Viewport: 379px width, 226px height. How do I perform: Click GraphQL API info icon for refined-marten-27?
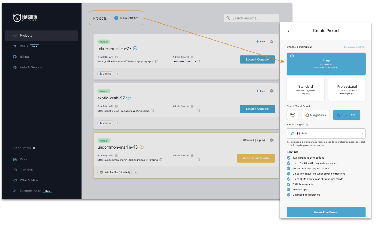[116, 57]
